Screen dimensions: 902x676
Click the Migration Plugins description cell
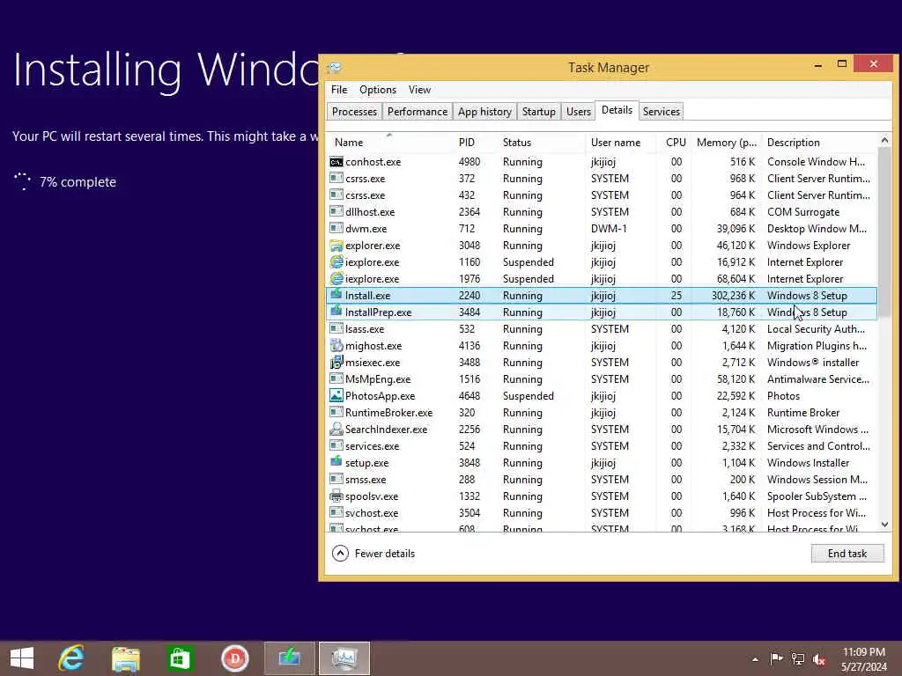click(817, 346)
